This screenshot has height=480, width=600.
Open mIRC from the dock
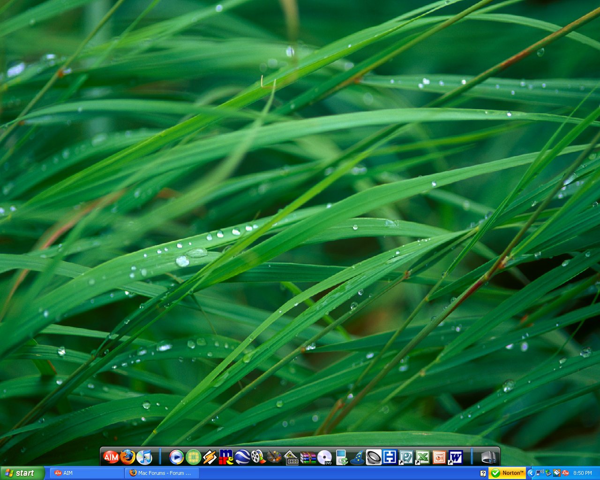226,457
